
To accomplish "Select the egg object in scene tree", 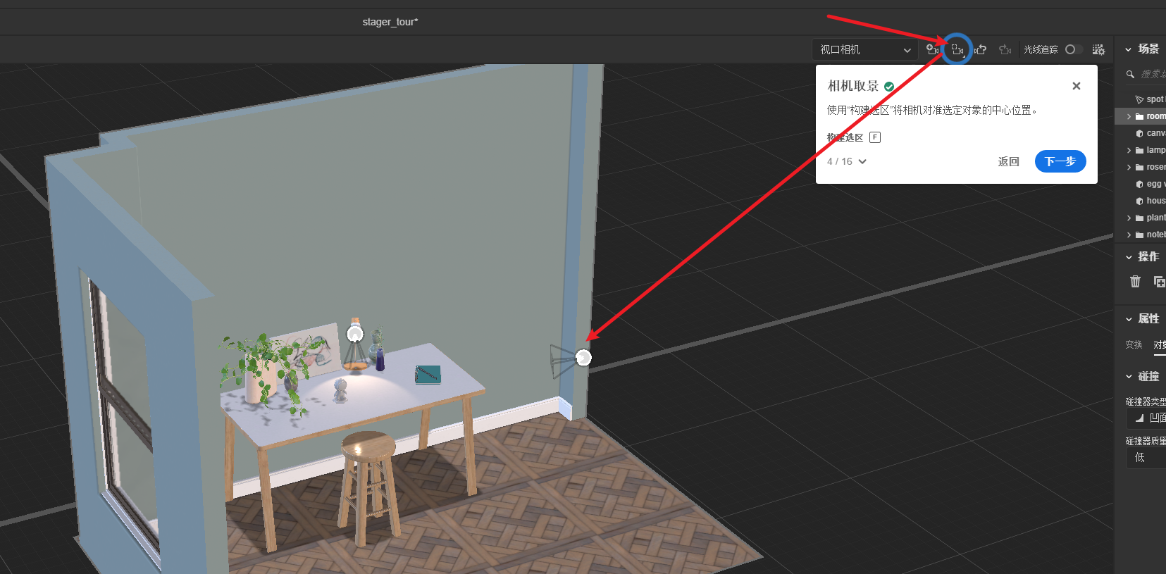I will 1150,184.
